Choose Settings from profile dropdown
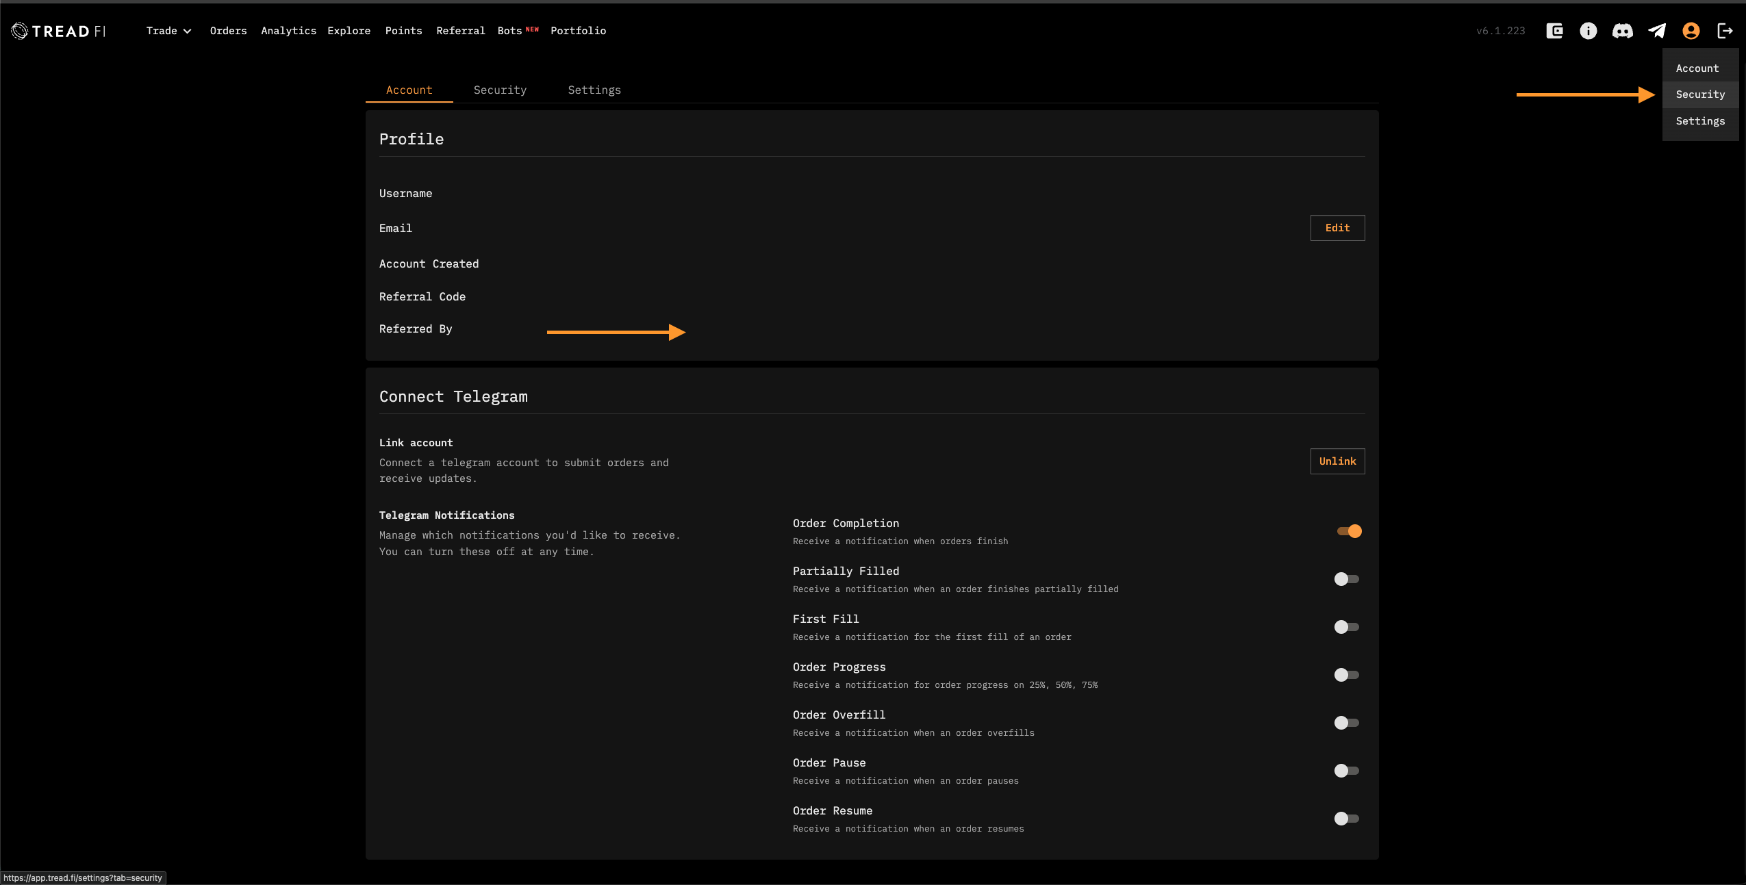1746x885 pixels. tap(1700, 121)
